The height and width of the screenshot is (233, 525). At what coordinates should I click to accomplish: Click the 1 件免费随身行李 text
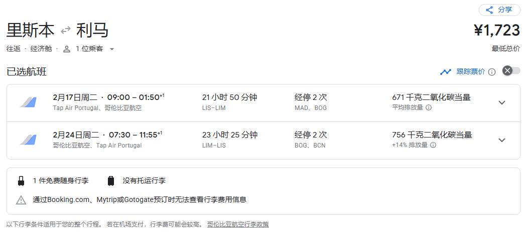click(61, 181)
